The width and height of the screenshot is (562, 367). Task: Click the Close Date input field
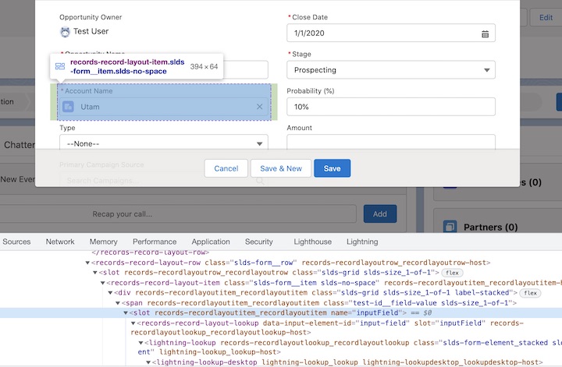pos(381,34)
